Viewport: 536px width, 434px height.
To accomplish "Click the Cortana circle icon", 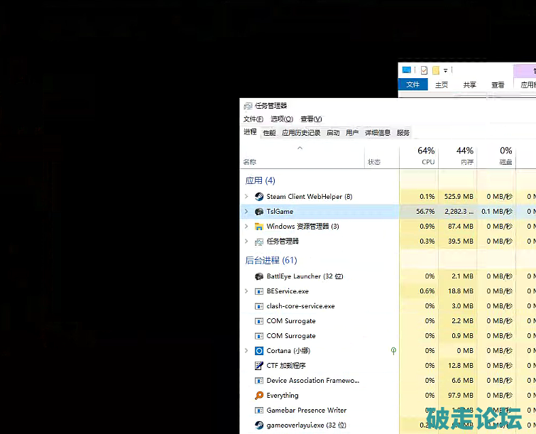I will (259, 351).
